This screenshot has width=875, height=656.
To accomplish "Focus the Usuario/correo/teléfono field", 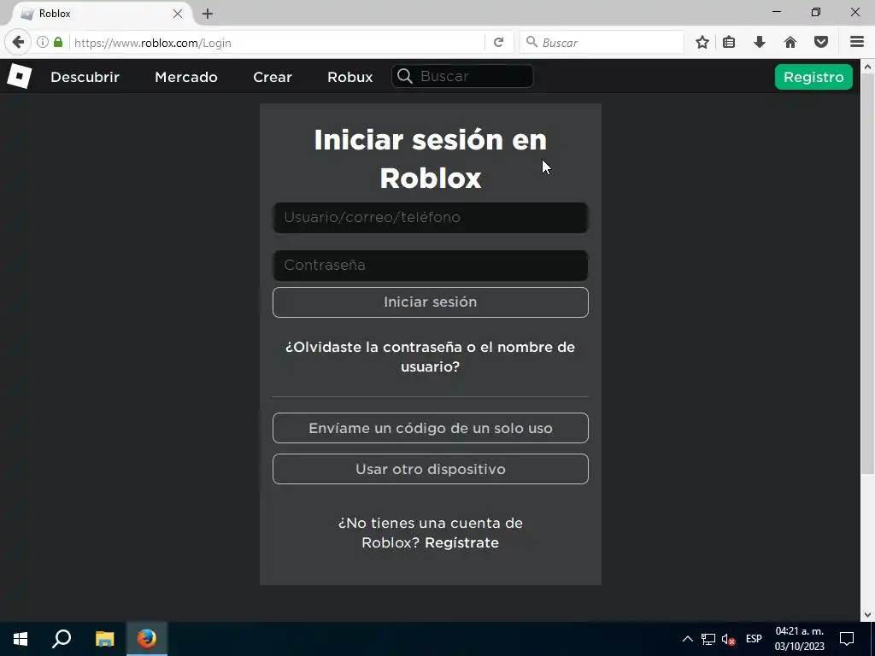I will pos(431,218).
